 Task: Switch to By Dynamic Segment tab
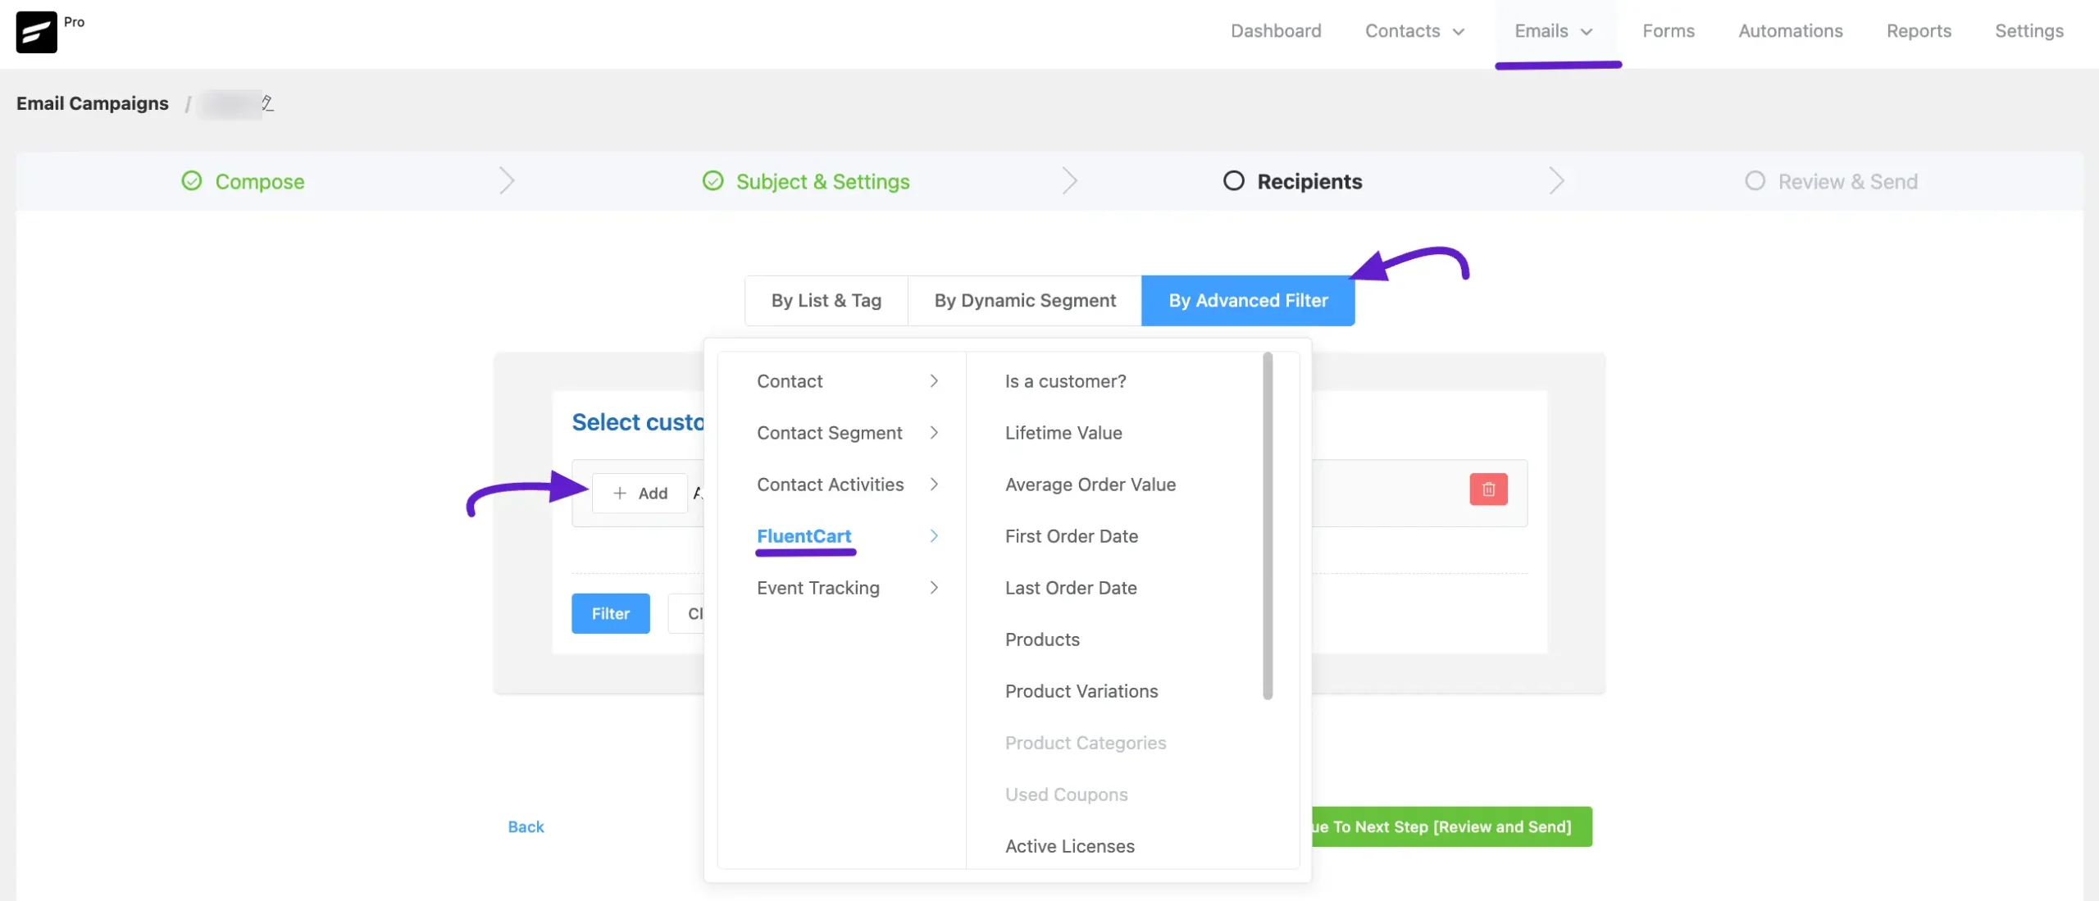(x=1024, y=301)
